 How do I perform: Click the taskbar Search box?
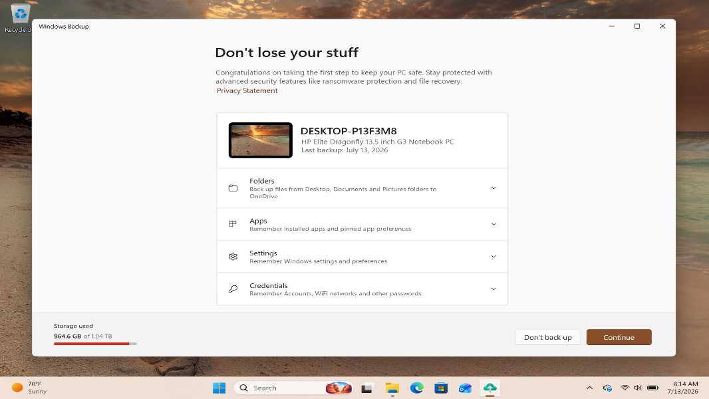tap(295, 388)
